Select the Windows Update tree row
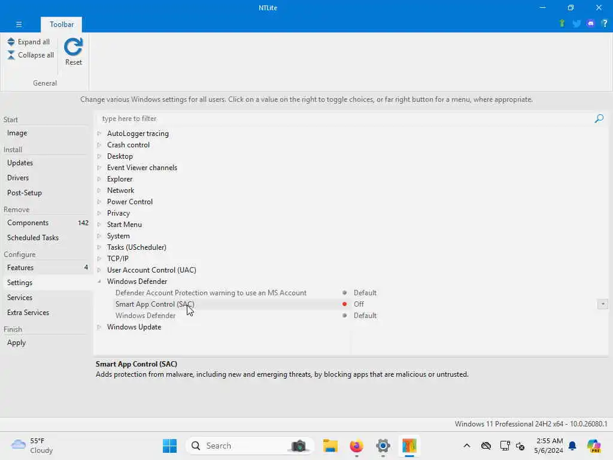 pos(133,326)
